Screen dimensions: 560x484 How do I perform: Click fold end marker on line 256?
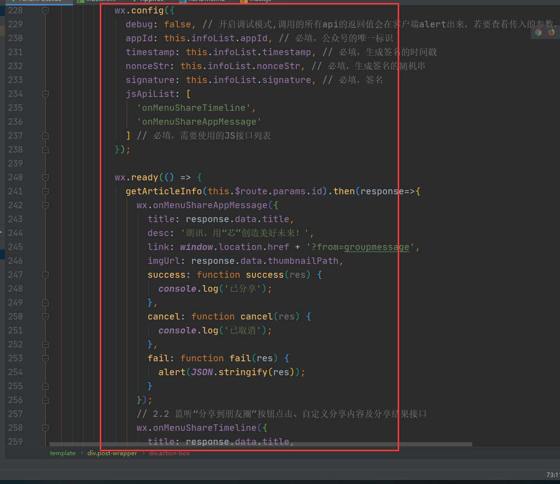(45, 401)
